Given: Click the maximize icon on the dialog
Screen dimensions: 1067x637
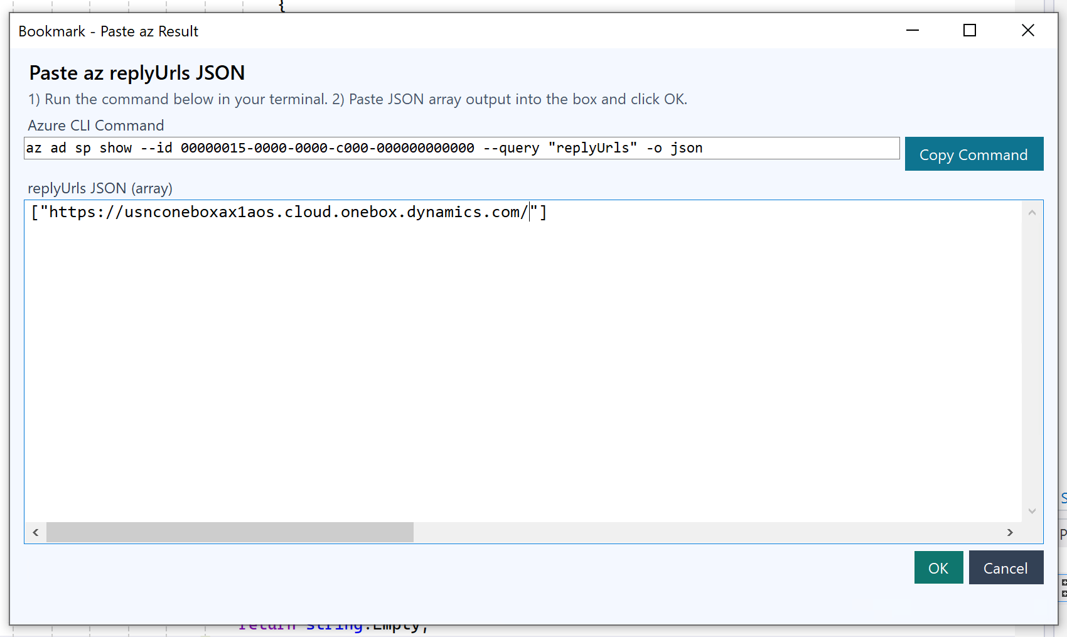Looking at the screenshot, I should click(x=969, y=30).
